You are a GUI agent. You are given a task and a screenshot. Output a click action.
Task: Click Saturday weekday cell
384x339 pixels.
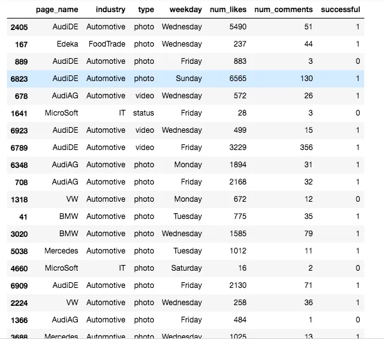point(186,268)
